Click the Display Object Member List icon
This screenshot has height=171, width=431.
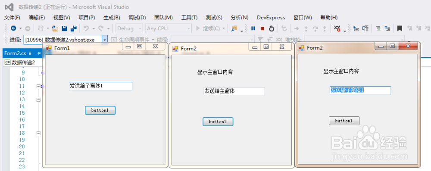tap(356, 28)
